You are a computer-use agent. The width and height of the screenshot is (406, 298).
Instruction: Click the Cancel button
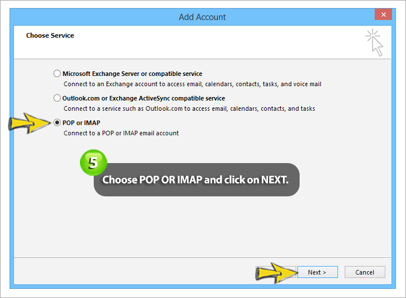365,272
